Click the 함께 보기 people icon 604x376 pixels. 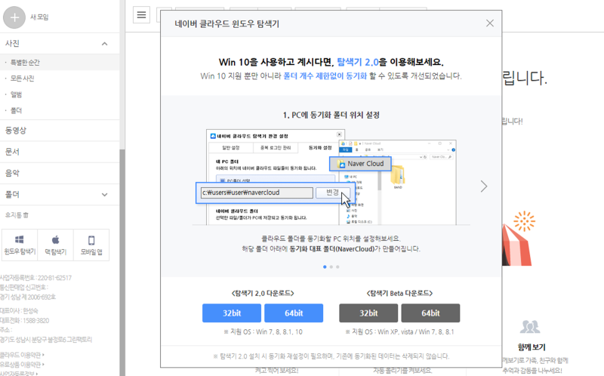(530, 327)
